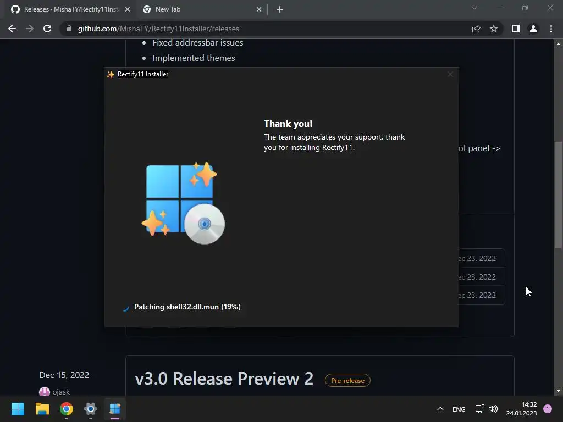
Task: Switch the ENG input language indicator
Action: (459, 409)
